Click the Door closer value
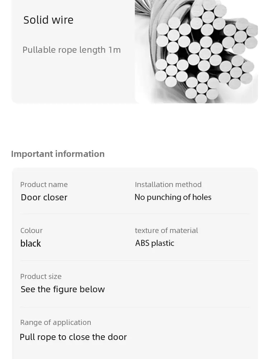Viewport: 269px width, 359px height. [44, 197]
